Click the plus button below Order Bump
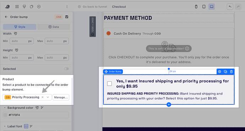245x131 pixels. click(169, 104)
